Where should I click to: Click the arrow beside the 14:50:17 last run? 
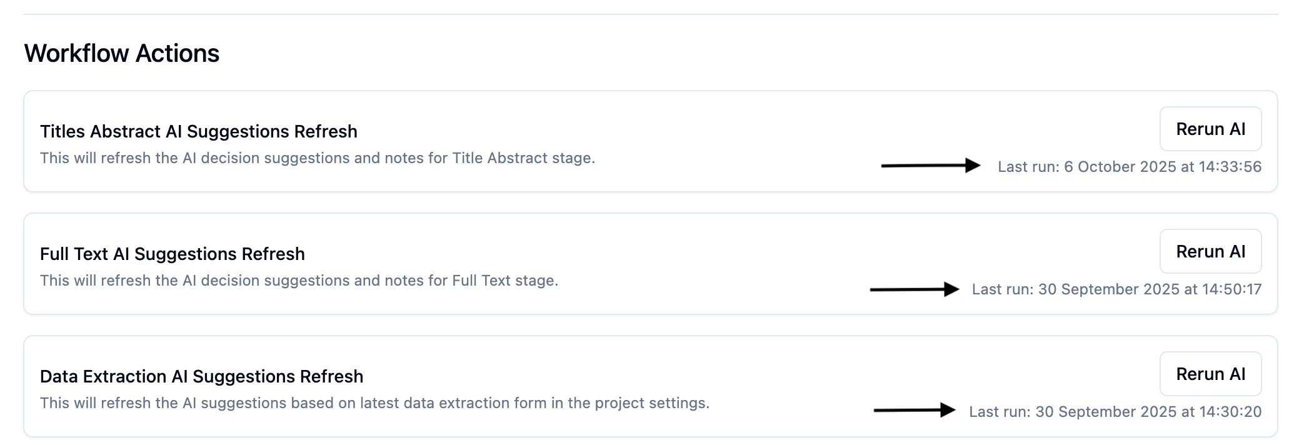point(915,289)
